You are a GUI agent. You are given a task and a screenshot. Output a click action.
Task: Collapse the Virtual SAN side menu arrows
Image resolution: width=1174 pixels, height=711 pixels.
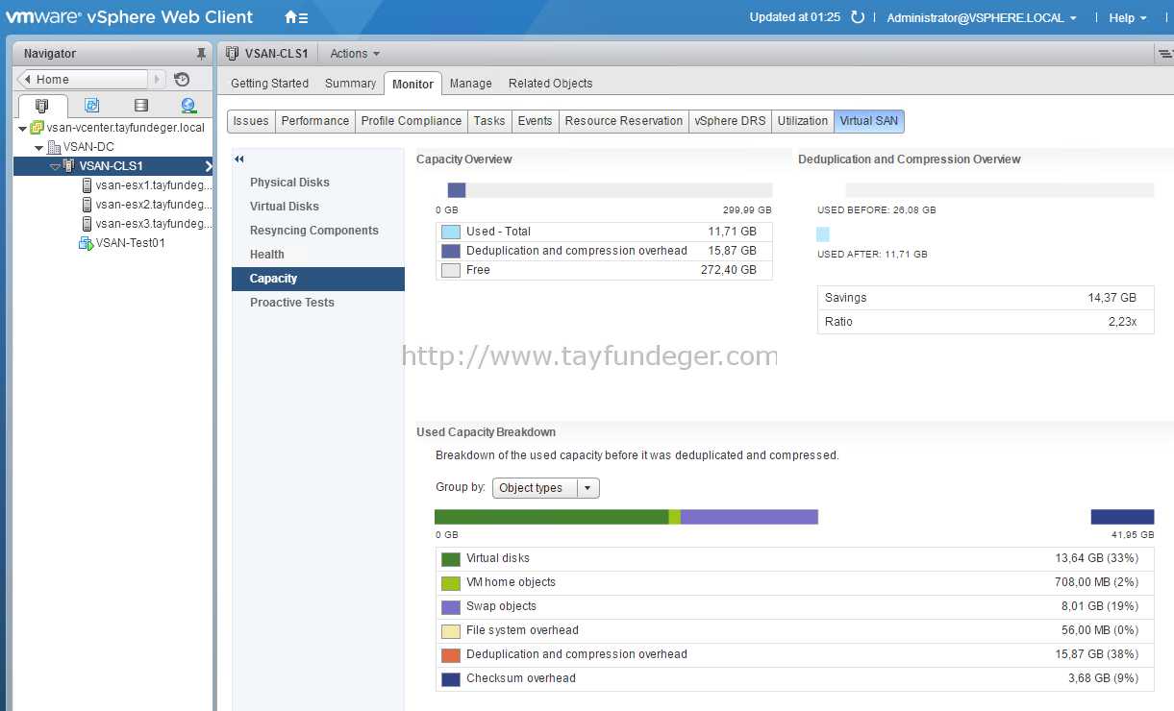pos(239,159)
